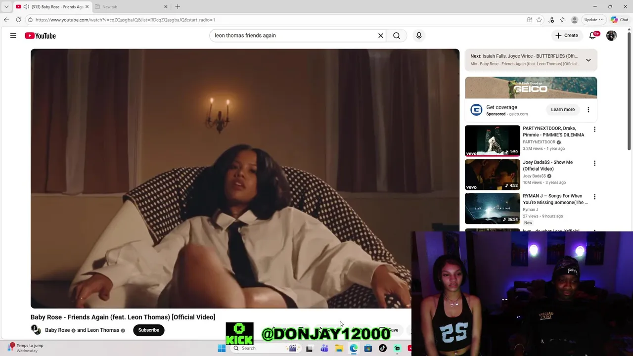This screenshot has width=633, height=356.
Task: Open File Explorer from taskbar
Action: click(339, 348)
